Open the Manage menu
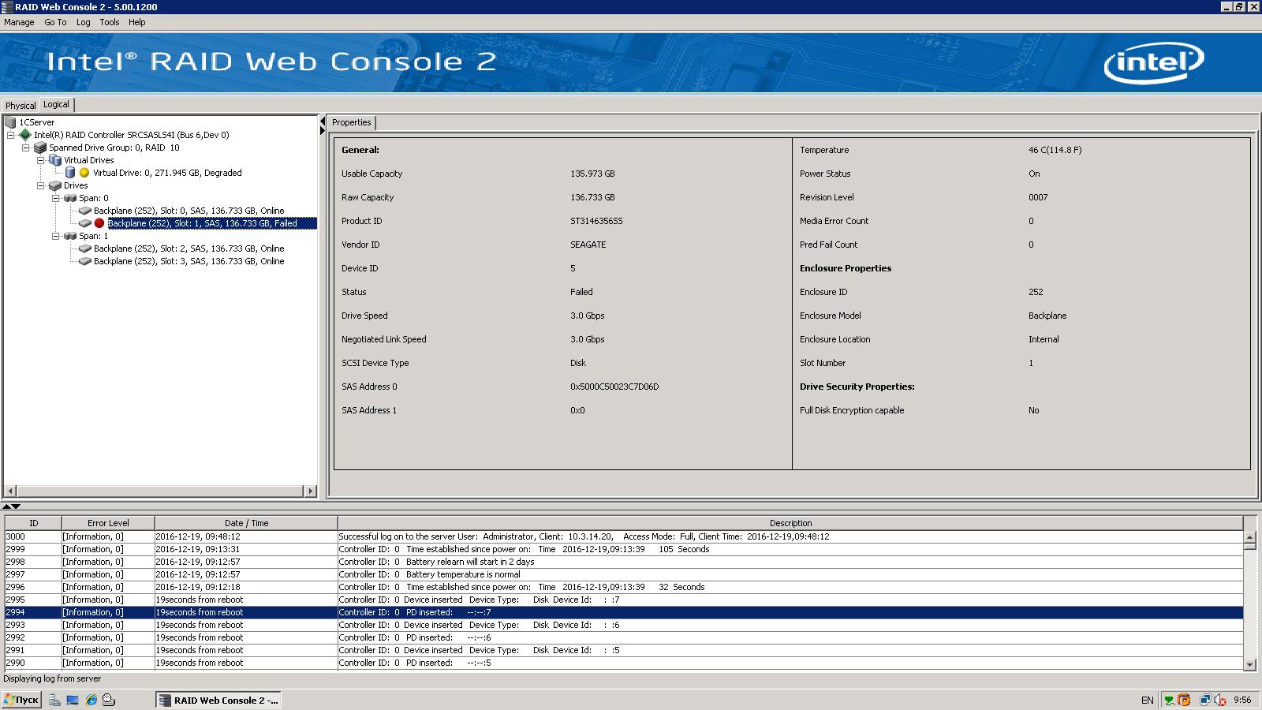This screenshot has width=1262, height=710. click(19, 22)
